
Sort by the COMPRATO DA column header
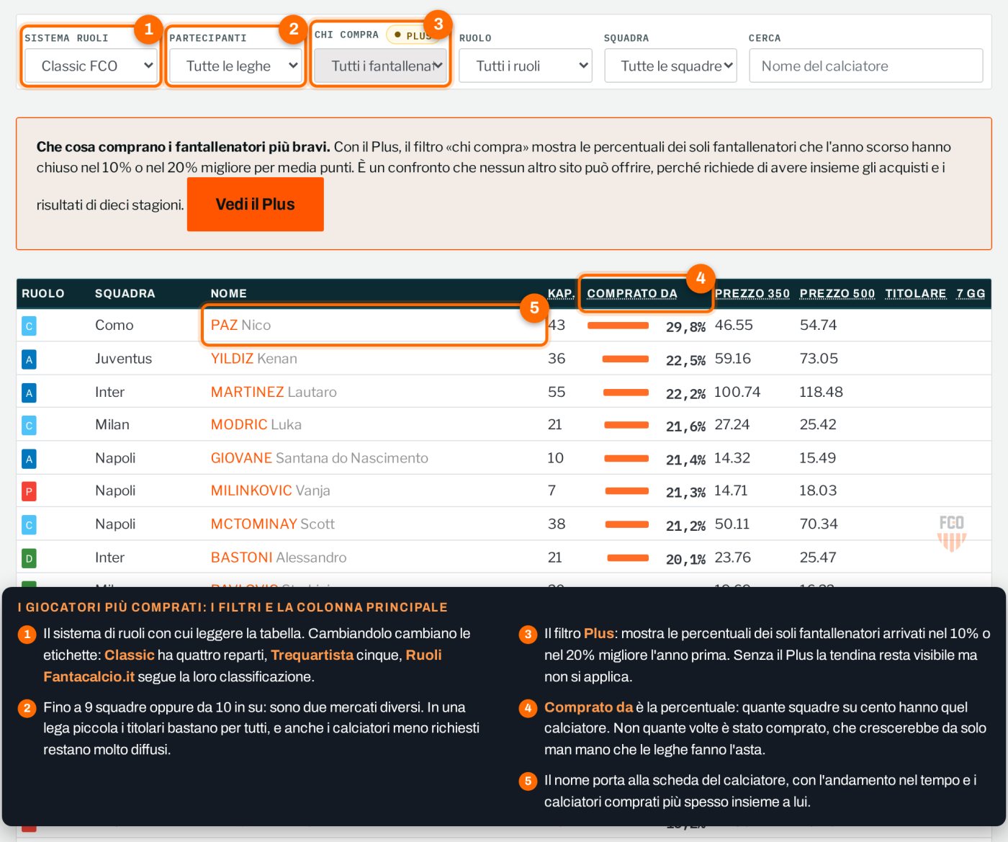pos(632,294)
